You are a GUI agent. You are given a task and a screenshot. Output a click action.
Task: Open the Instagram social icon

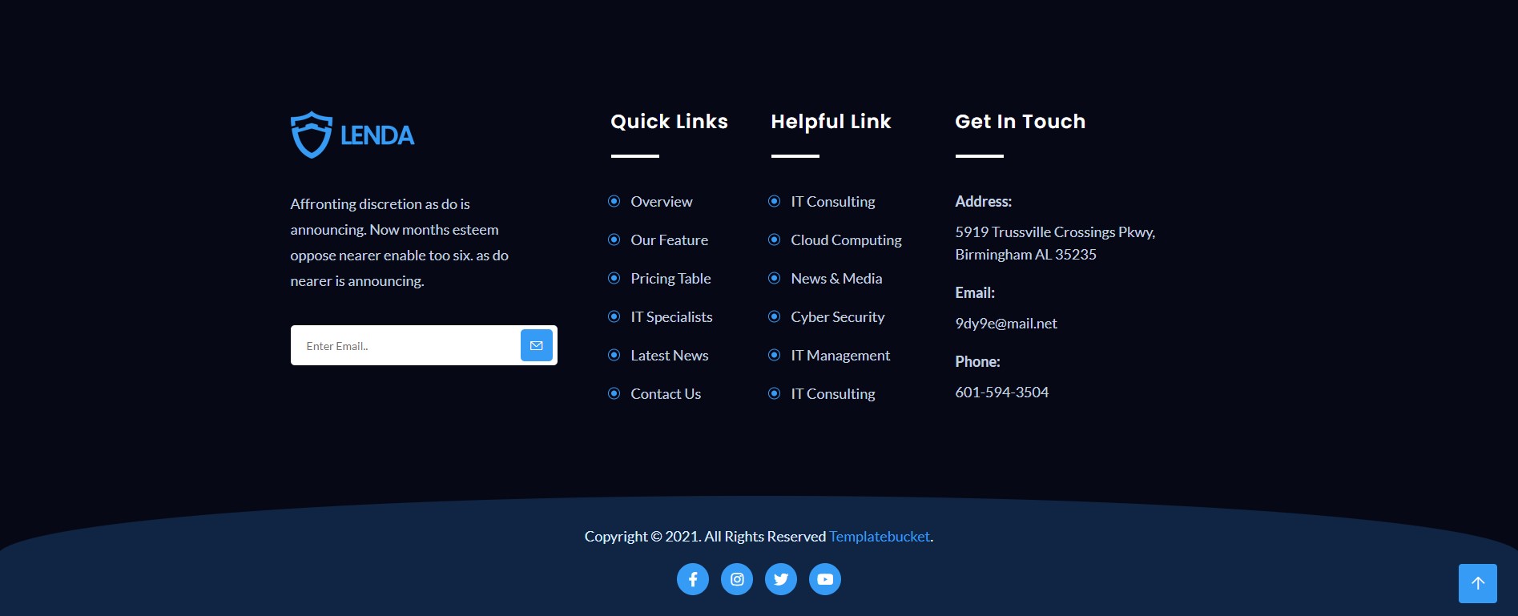pos(737,579)
